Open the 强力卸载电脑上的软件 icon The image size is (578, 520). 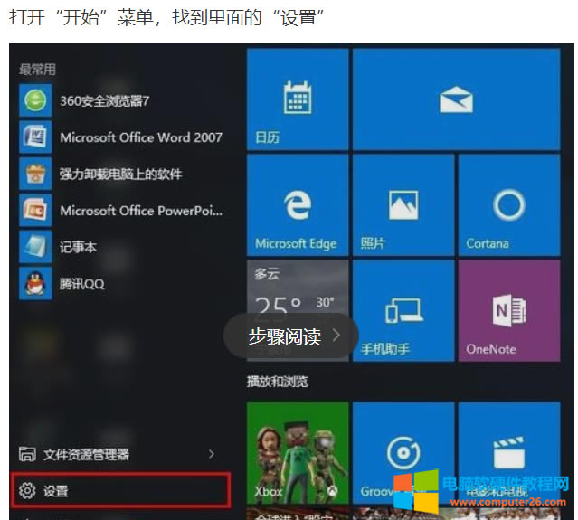35,174
